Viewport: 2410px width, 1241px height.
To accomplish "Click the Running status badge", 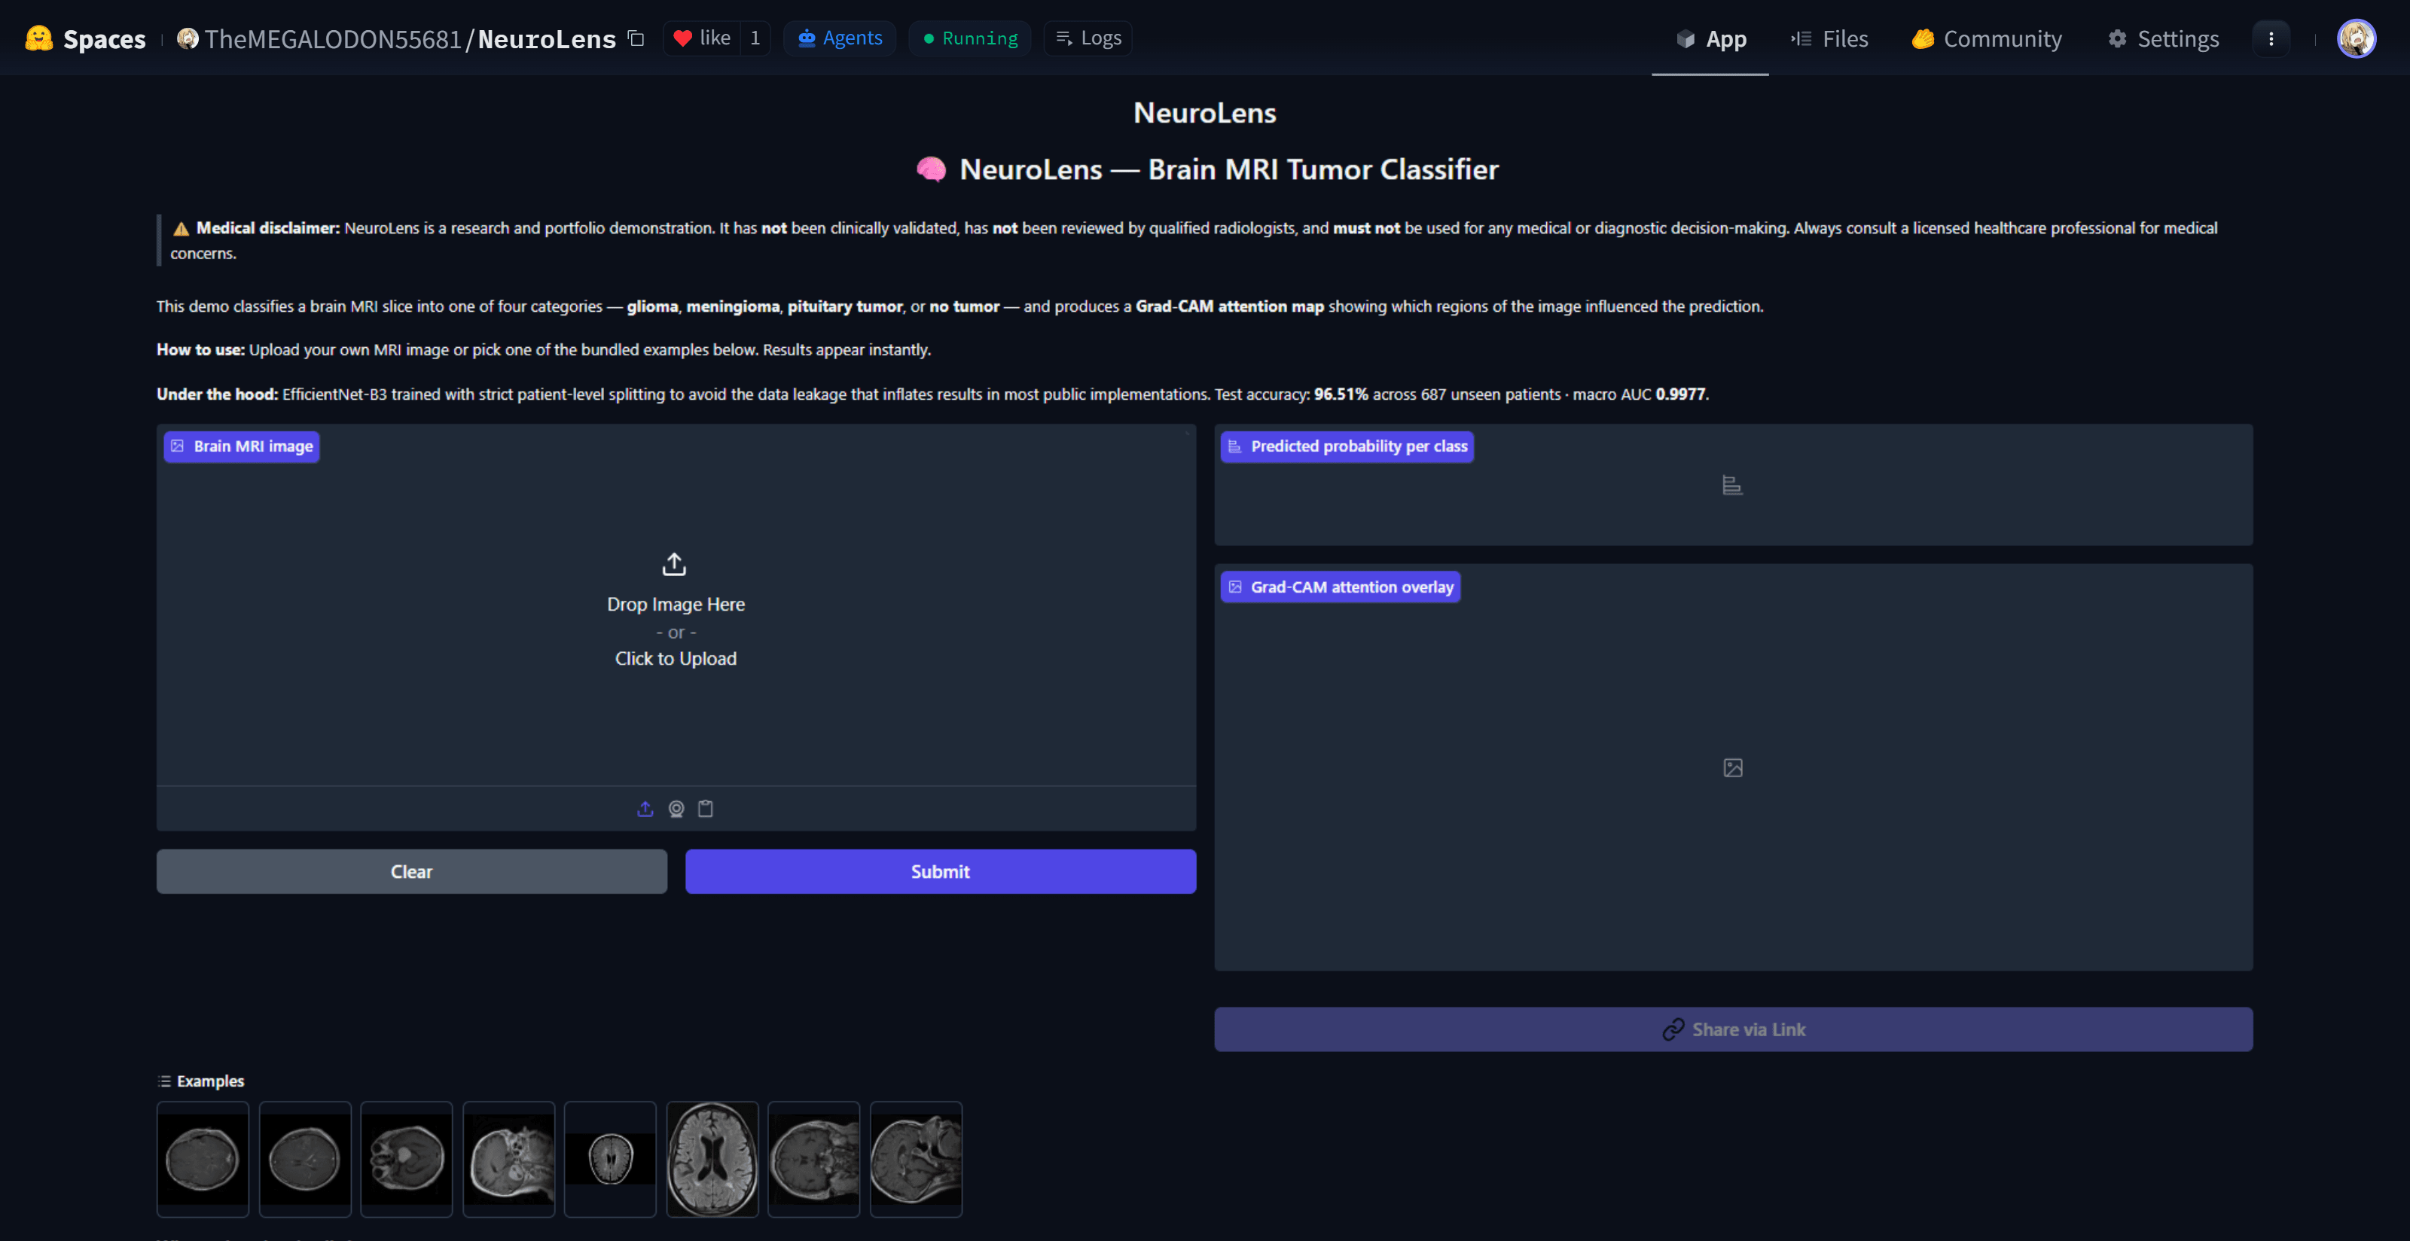I will [970, 38].
